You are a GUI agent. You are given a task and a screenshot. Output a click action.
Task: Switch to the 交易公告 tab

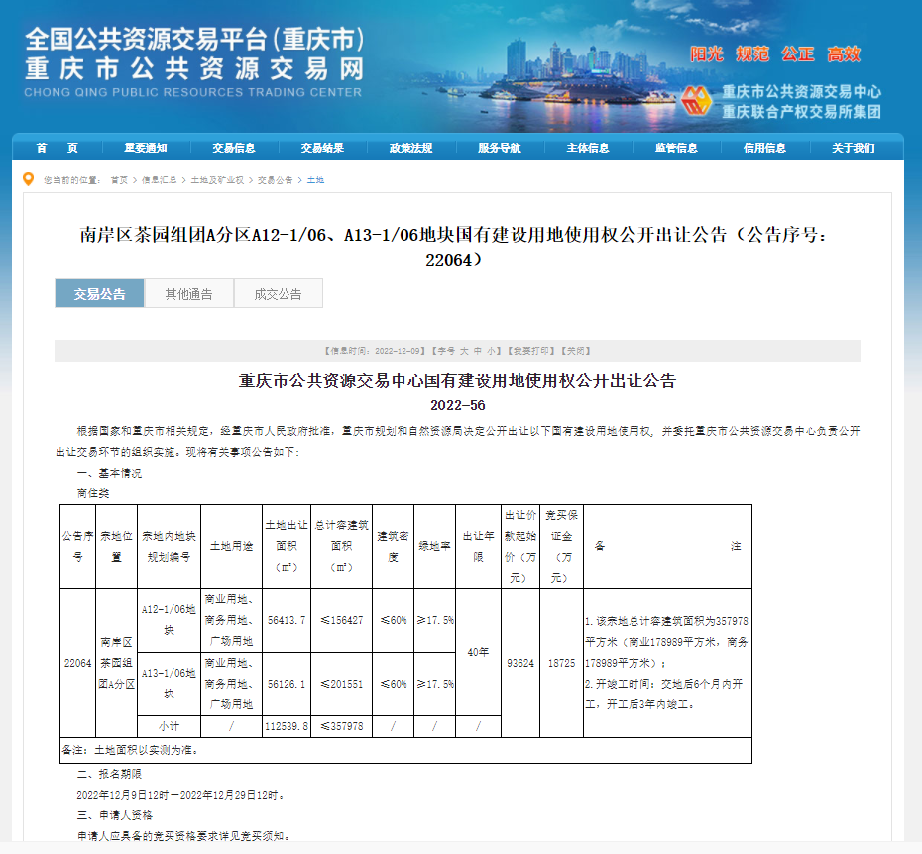[x=99, y=293]
